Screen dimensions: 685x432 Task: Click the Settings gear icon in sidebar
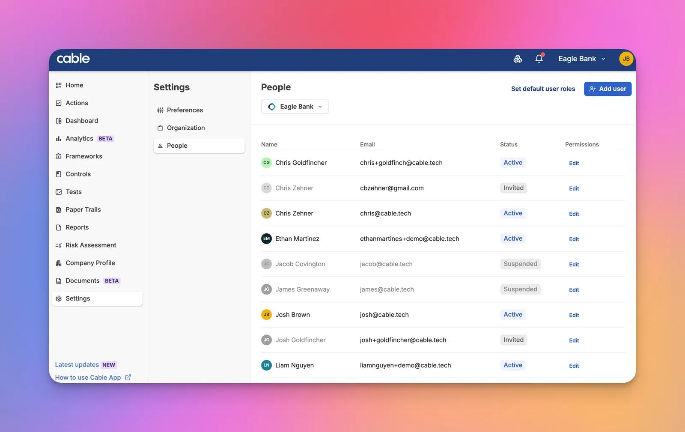59,298
